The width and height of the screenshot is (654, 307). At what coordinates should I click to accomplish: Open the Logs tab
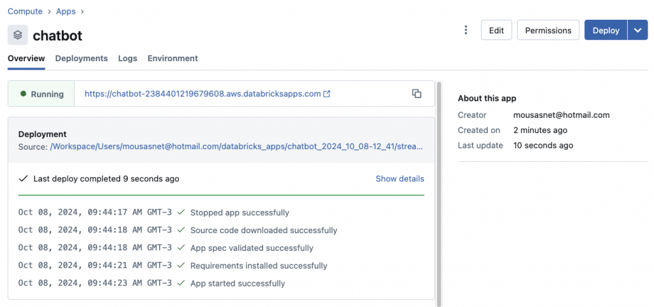128,58
